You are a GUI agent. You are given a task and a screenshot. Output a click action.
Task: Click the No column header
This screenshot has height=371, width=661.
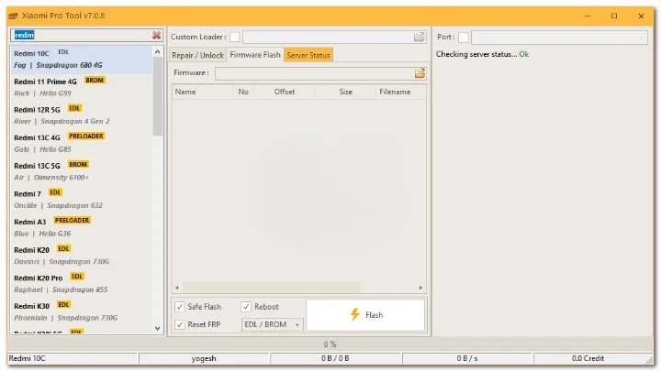[x=243, y=92]
